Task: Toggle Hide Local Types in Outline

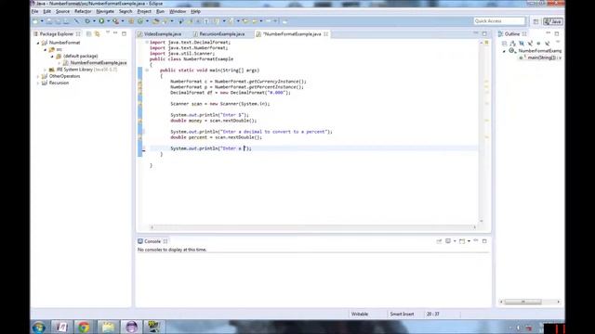Action: (548, 44)
